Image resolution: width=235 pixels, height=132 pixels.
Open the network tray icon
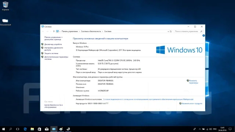tap(207, 129)
